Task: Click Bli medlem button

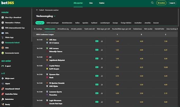Action: (161, 3)
